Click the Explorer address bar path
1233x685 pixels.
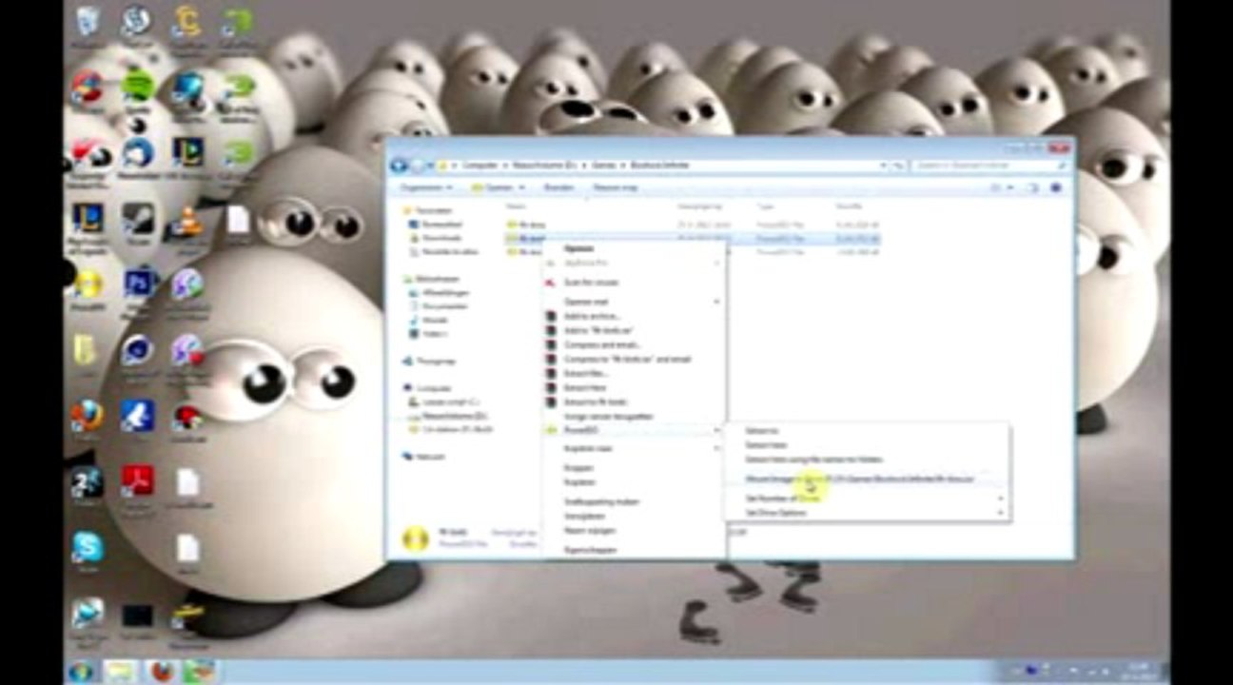pos(656,166)
